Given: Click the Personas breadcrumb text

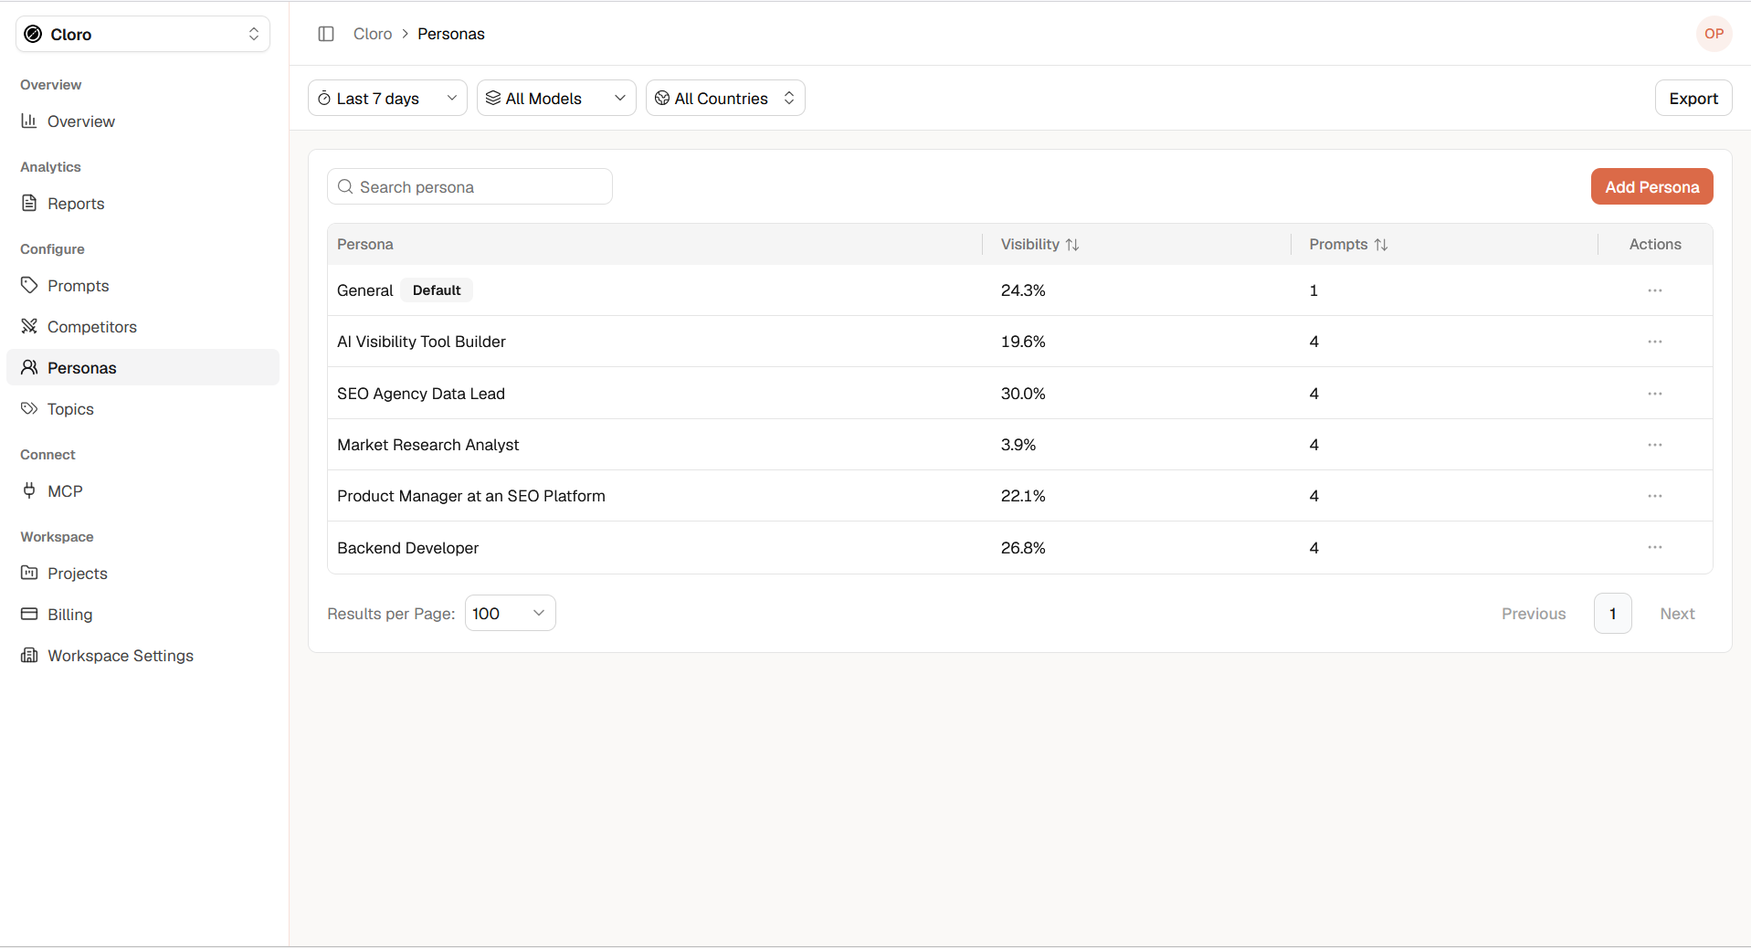Looking at the screenshot, I should [451, 34].
